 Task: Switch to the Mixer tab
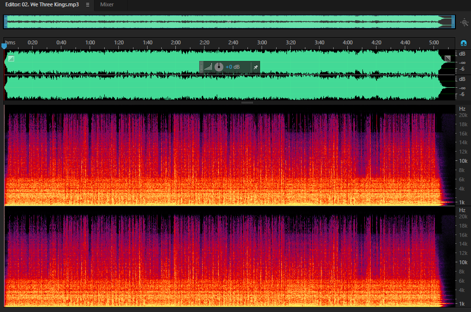(107, 4)
